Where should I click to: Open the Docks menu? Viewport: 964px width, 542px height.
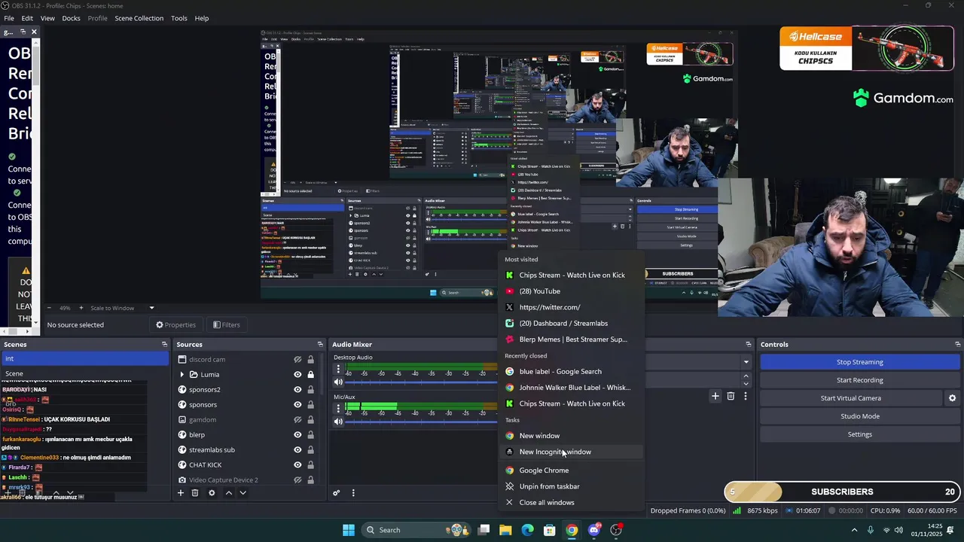click(71, 18)
